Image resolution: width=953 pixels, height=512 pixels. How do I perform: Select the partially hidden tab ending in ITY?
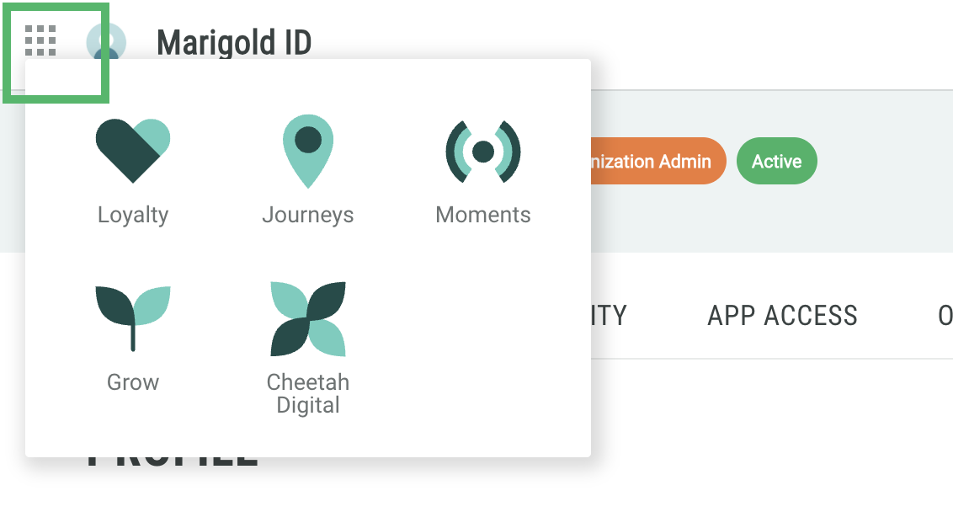[610, 316]
